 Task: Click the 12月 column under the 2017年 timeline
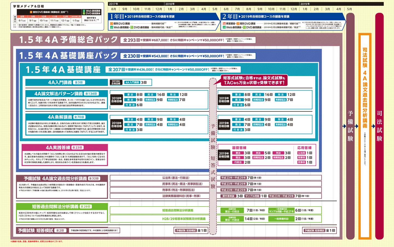pos(158,9)
